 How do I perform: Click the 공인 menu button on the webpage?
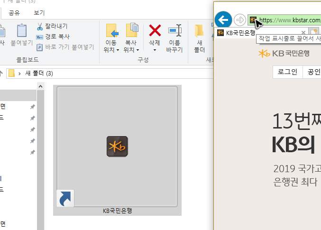[x=312, y=72]
